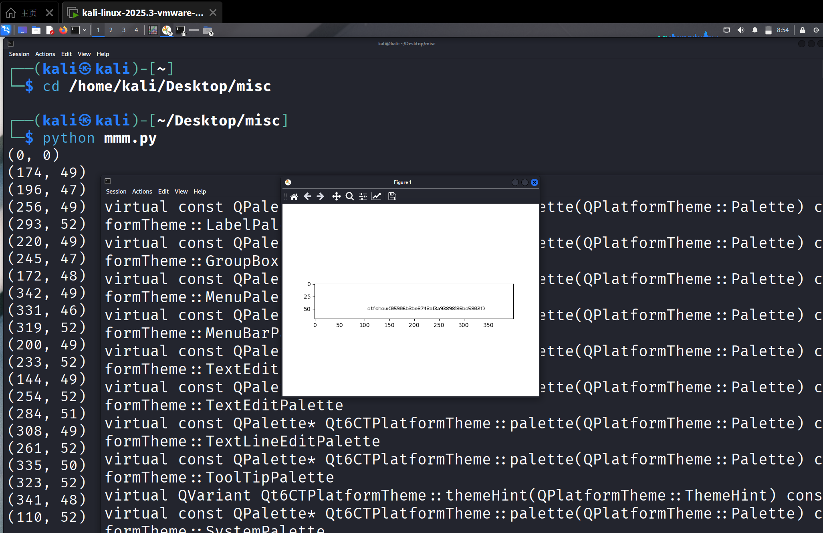This screenshot has height=533, width=823.
Task: Click the show desktop icon in the panel
Action: tap(22, 30)
